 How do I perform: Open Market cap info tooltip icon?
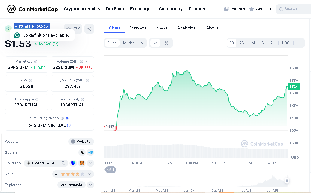click(36, 62)
